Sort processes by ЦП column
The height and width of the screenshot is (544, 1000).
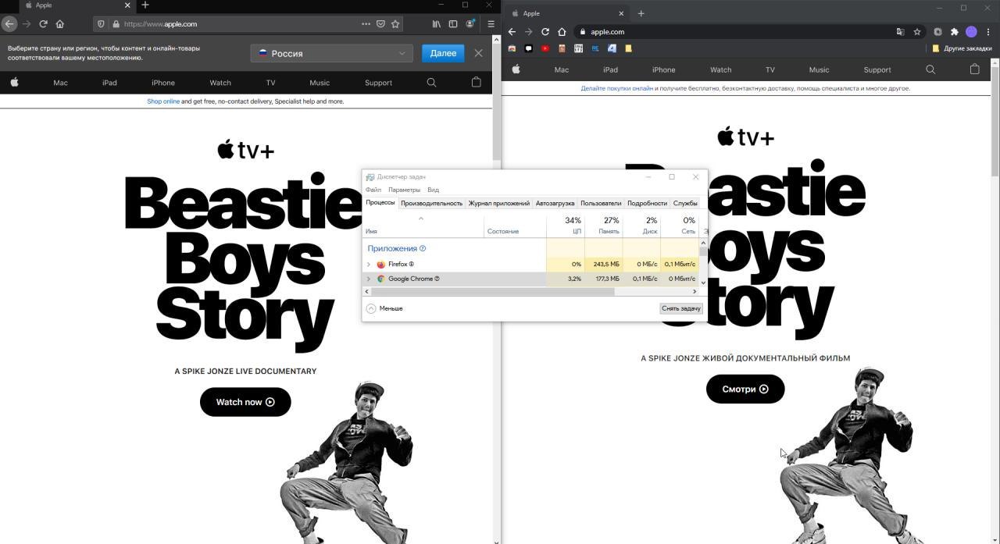point(566,226)
